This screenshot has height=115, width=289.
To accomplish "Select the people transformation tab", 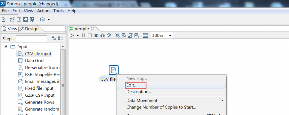I will click(79, 29).
